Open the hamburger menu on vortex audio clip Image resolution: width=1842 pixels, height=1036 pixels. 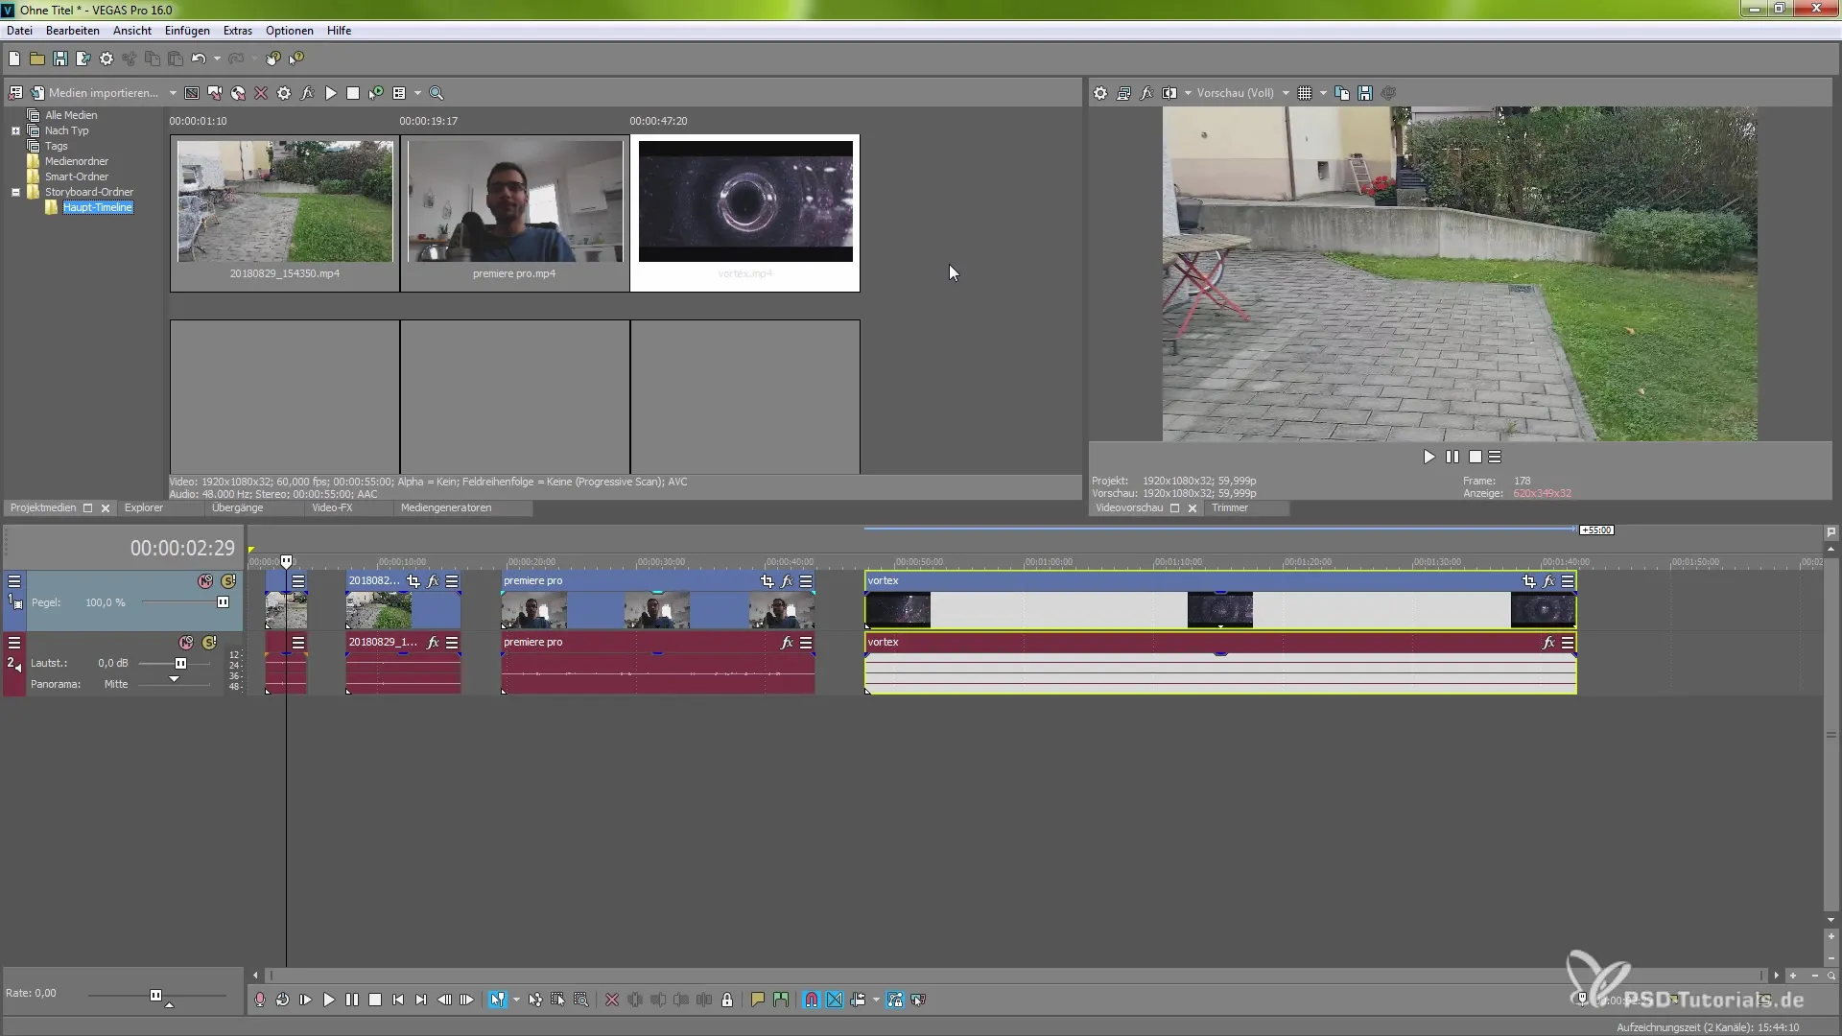[1568, 643]
